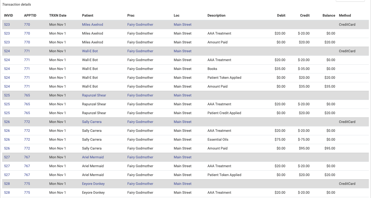The width and height of the screenshot is (371, 198).
Task: Click the Debit column header
Action: click(x=281, y=15)
